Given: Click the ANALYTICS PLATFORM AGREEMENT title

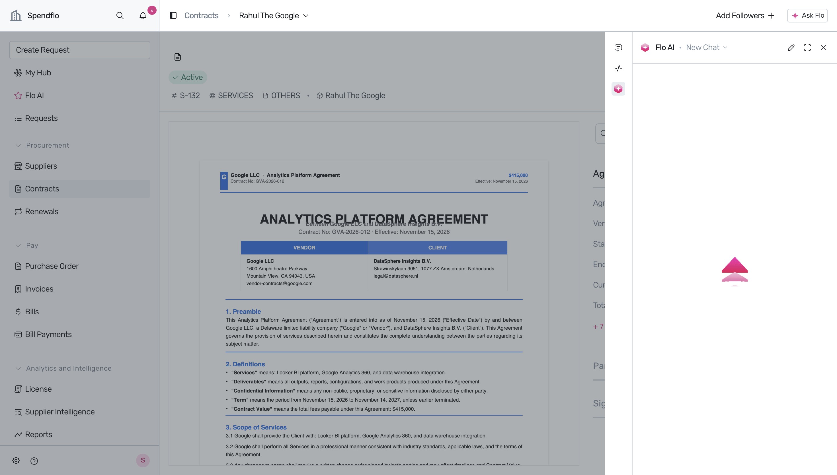Looking at the screenshot, I should pyautogui.click(x=374, y=219).
